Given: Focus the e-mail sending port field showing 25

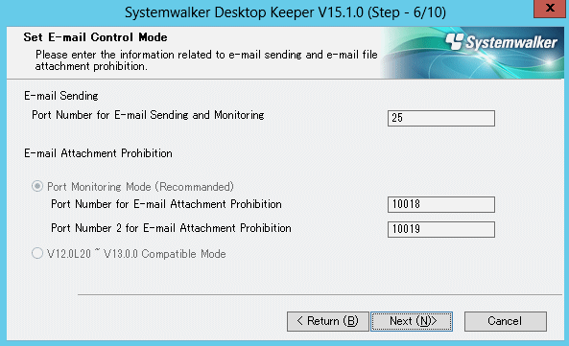Looking at the screenshot, I should coord(440,118).
